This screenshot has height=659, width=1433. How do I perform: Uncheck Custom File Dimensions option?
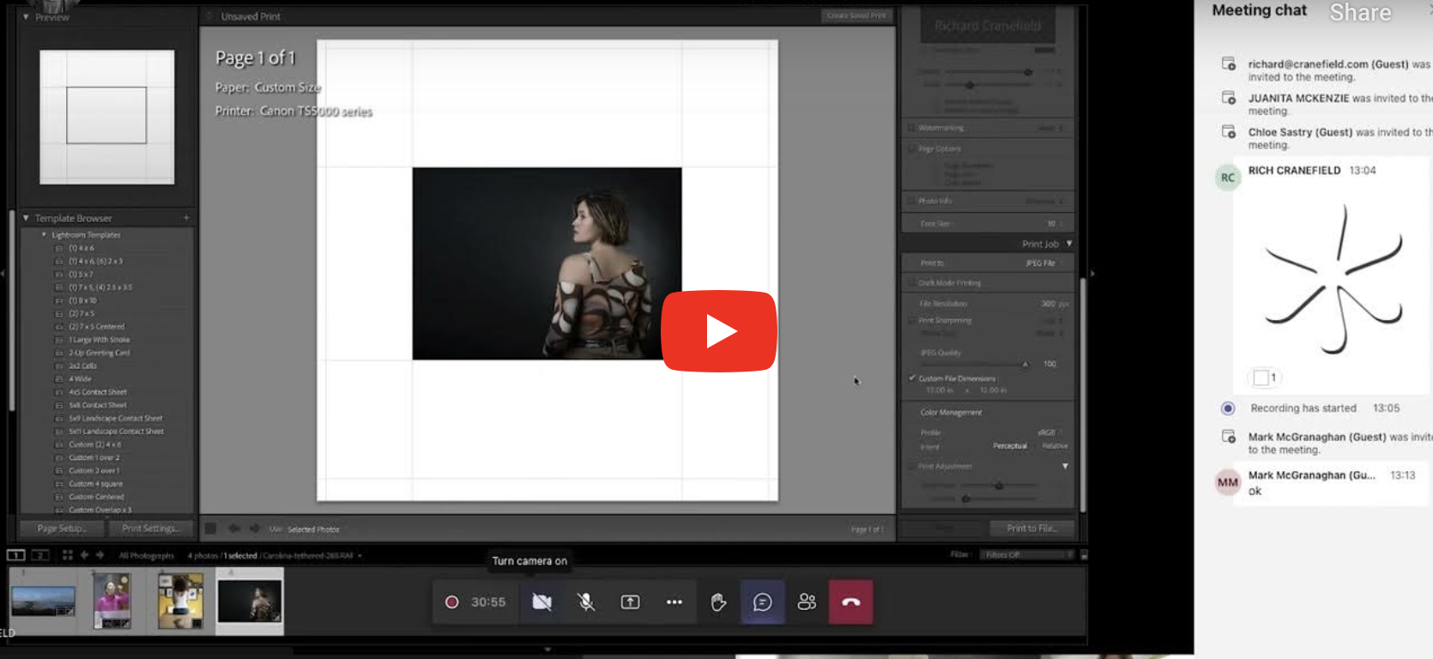pos(911,378)
